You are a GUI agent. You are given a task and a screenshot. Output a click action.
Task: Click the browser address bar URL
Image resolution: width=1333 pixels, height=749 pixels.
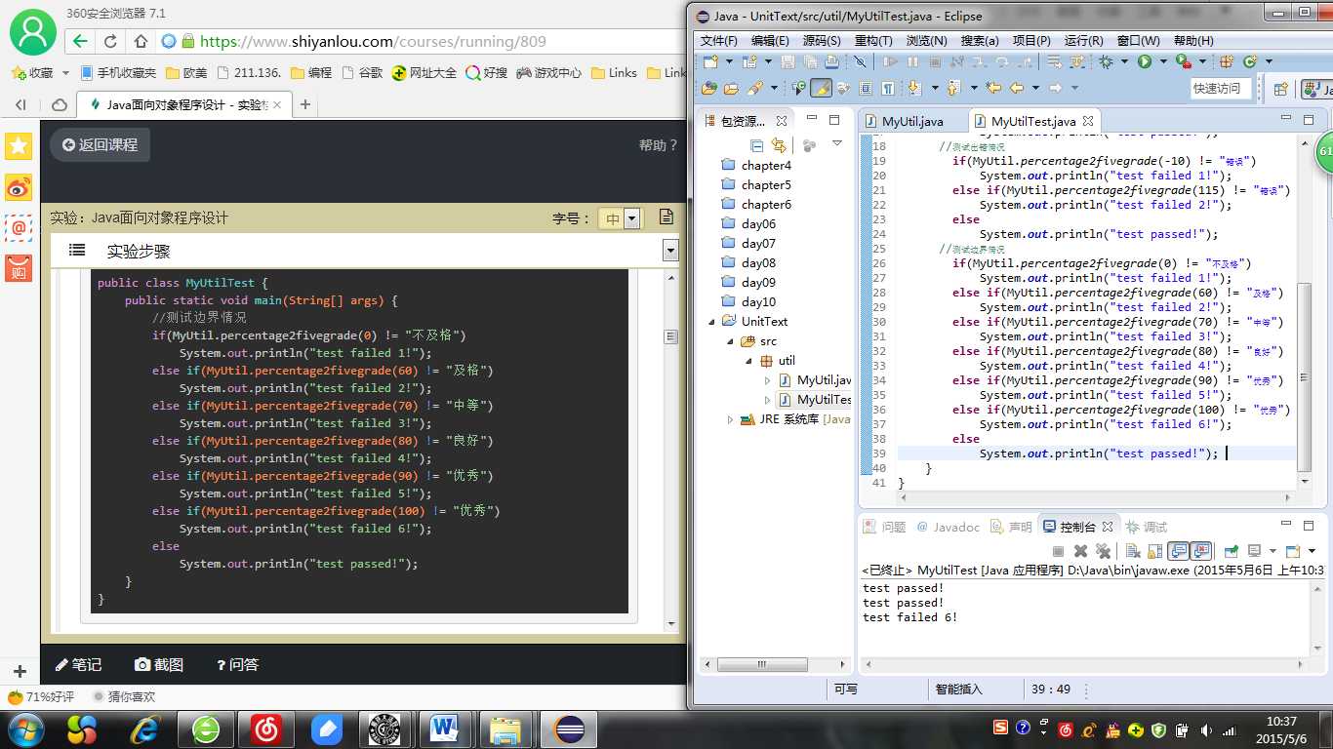[x=373, y=41]
